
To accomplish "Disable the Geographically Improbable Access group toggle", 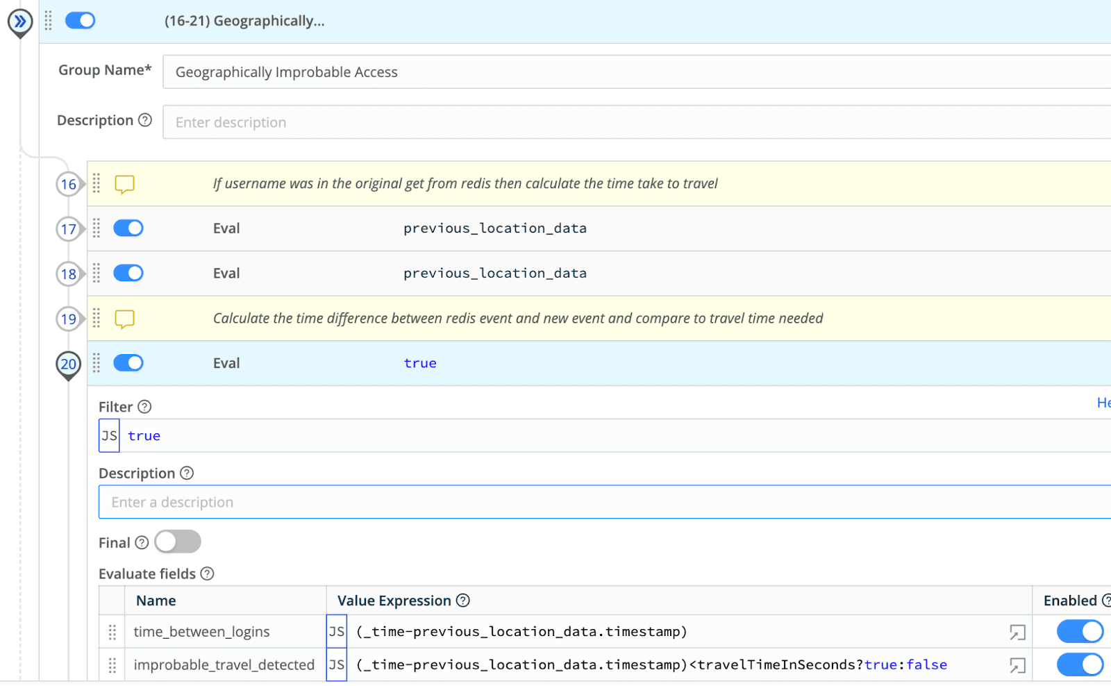I will (x=80, y=21).
